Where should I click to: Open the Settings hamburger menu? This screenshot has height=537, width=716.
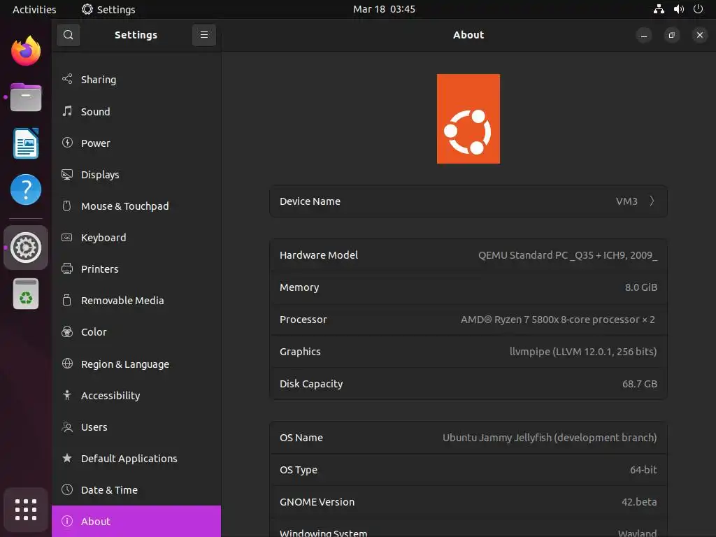[x=203, y=35]
